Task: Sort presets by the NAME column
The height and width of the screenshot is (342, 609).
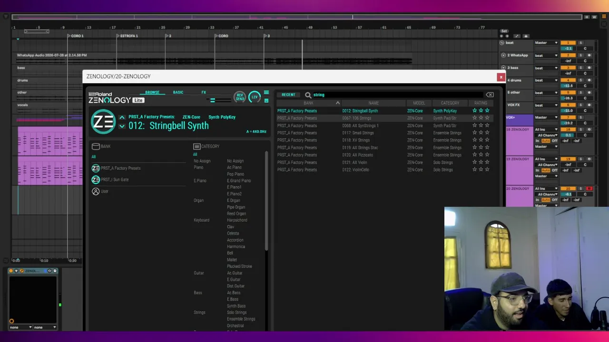Action: coord(373,103)
